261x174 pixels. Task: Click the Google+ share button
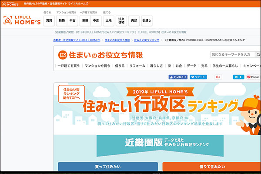pyautogui.click(x=218, y=77)
